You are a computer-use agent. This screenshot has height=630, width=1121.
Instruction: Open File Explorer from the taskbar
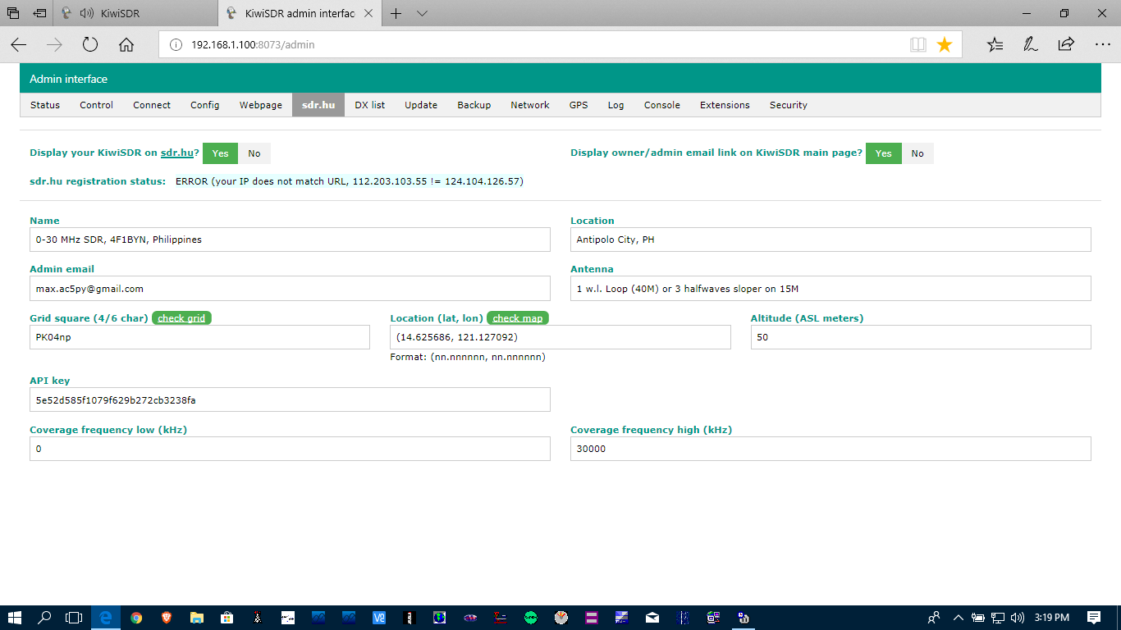click(197, 618)
